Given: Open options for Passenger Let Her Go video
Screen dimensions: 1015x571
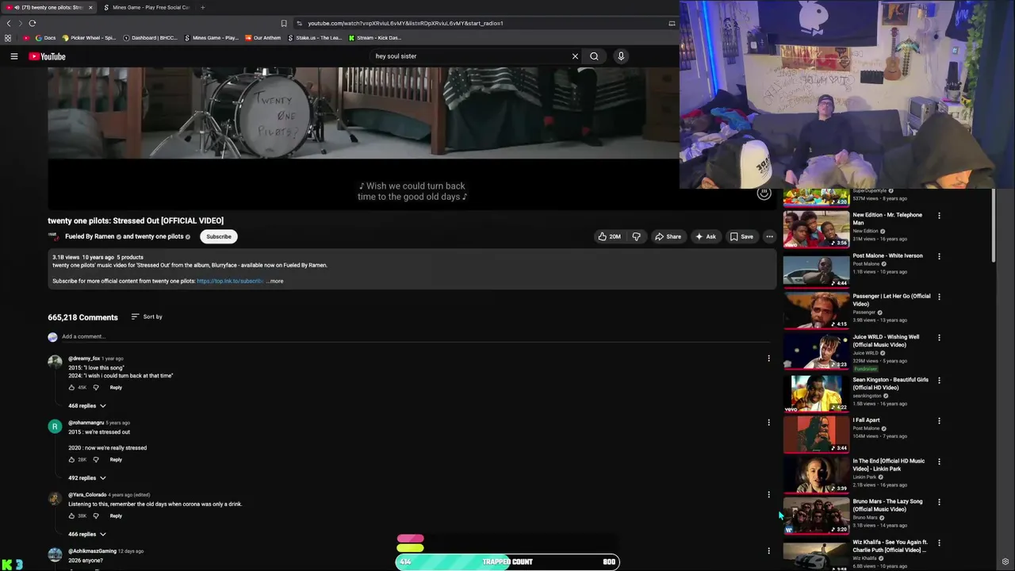Looking at the screenshot, I should tap(939, 297).
